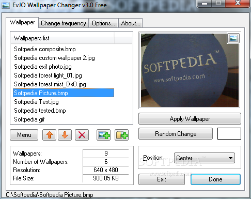Click the Number of Wallpapers value 6
This screenshot has width=251, height=199.
pyautogui.click(x=106, y=162)
